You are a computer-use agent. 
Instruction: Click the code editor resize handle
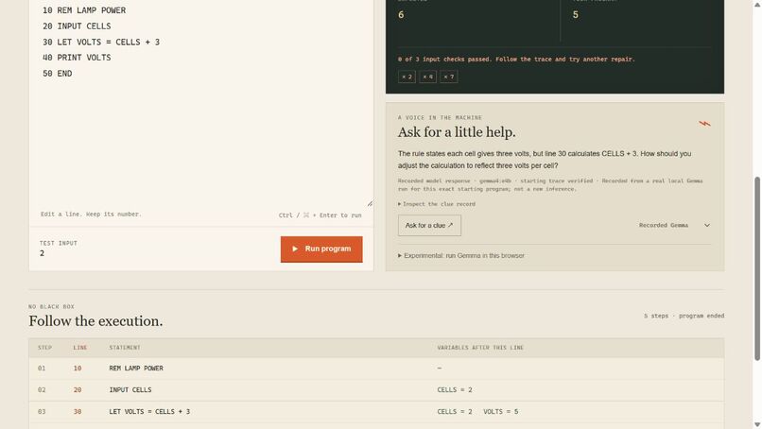click(x=370, y=203)
